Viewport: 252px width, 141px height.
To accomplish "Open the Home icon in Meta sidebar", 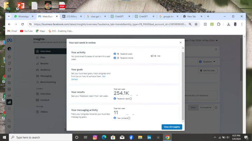I will pos(9,57).
